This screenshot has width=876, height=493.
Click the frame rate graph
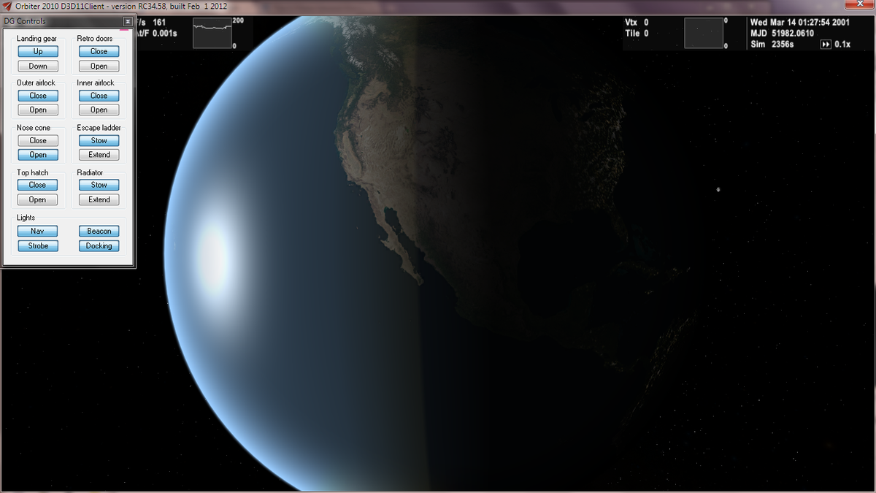[212, 33]
